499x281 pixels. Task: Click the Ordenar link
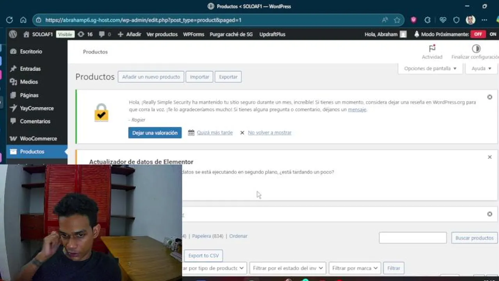pos(238,236)
